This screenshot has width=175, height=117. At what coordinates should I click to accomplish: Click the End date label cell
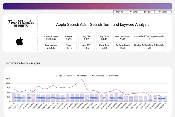148,12
